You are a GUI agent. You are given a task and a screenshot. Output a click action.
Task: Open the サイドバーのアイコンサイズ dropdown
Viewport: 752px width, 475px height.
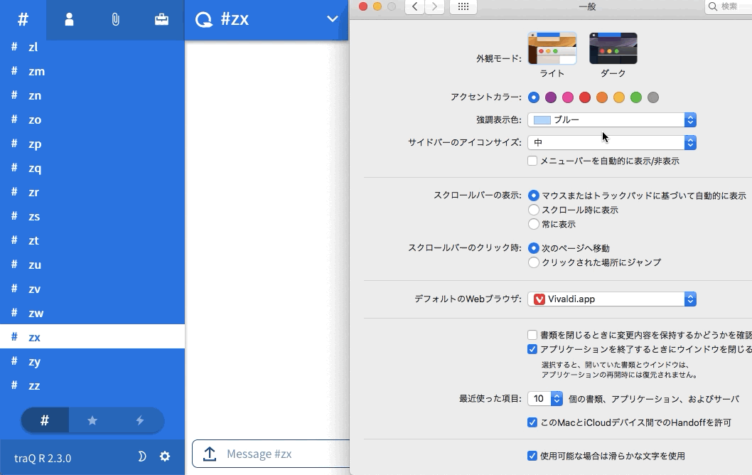point(612,142)
